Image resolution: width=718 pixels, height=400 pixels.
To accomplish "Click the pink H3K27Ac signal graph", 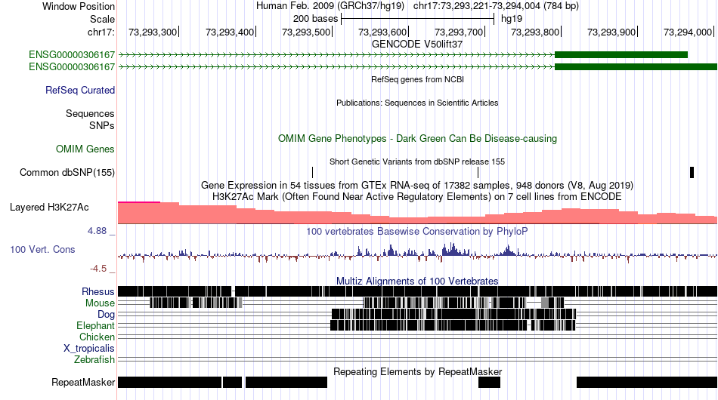I will click(x=417, y=213).
